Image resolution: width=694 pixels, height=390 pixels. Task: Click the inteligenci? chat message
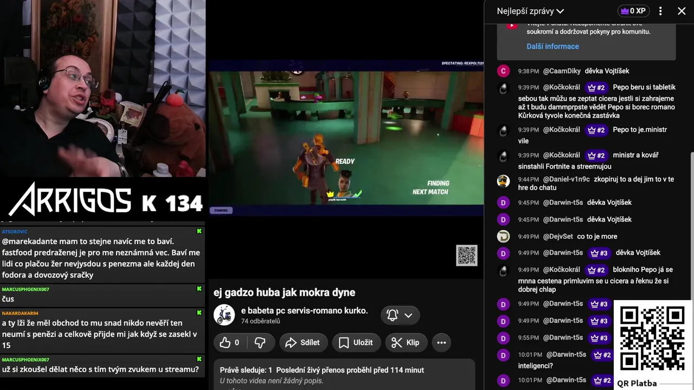pos(535,366)
